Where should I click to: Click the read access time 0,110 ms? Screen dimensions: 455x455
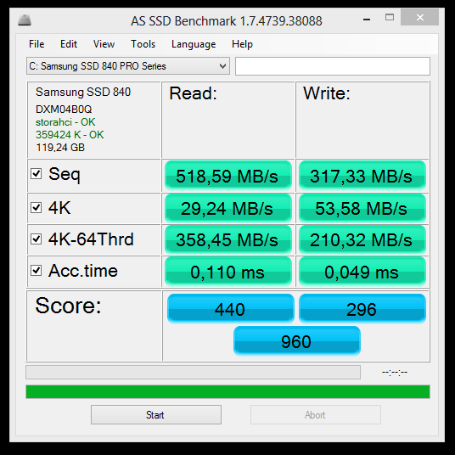click(x=228, y=272)
